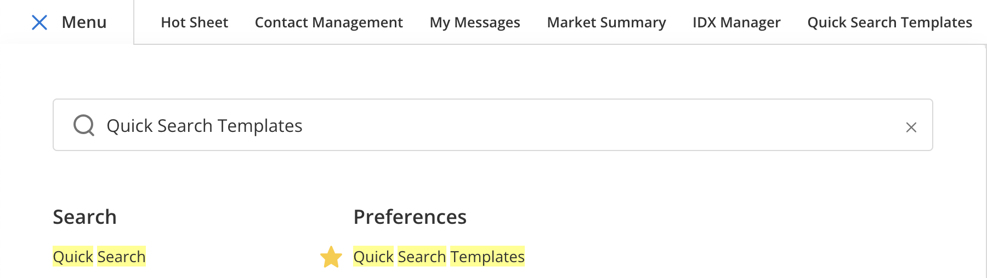Select Market Summary from the top bar
The width and height of the screenshot is (987, 278).
click(x=606, y=22)
